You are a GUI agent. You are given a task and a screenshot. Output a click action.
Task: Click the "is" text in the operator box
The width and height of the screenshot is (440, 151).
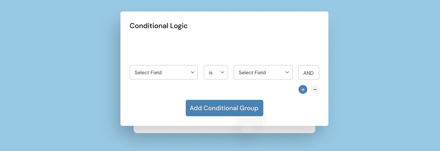click(x=211, y=73)
